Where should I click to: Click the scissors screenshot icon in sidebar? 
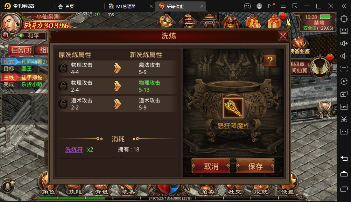tap(344, 119)
